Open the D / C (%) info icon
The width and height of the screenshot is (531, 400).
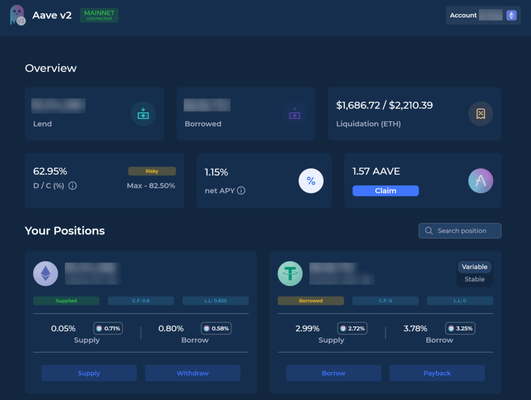click(x=73, y=186)
